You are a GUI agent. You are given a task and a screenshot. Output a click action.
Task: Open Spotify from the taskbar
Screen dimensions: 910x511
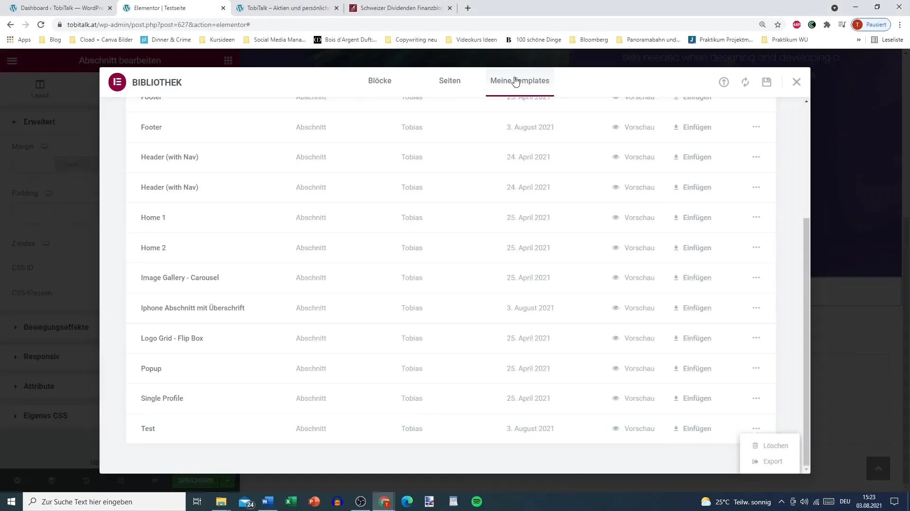click(476, 502)
